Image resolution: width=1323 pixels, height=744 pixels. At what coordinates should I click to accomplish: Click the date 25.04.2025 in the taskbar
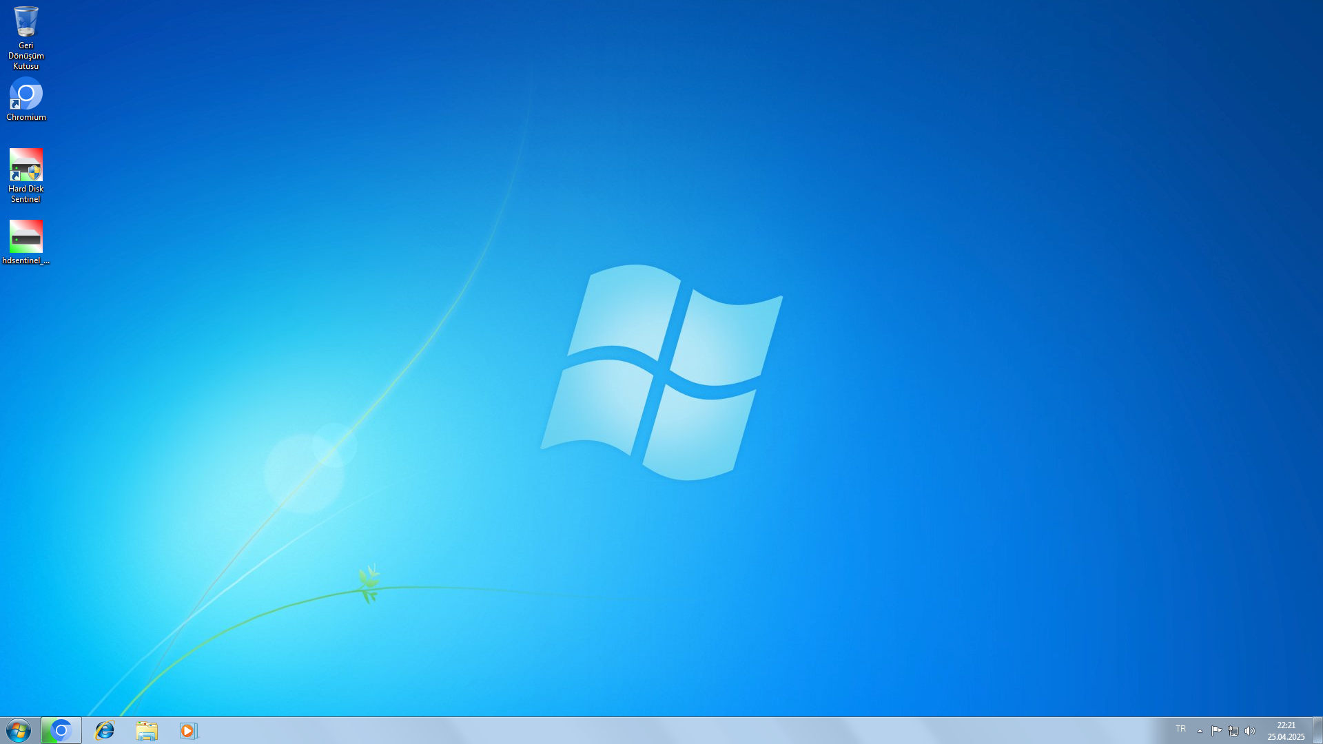click(x=1286, y=737)
